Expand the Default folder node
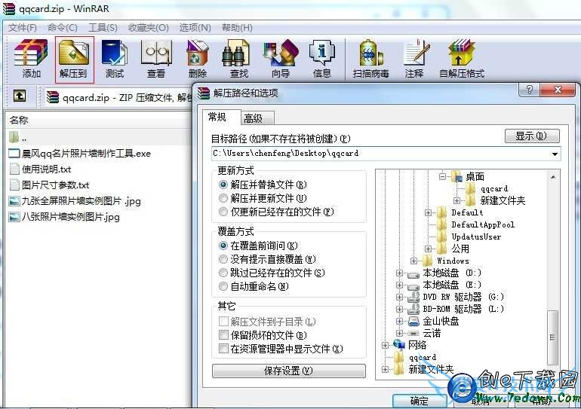The width and height of the screenshot is (581, 409). [428, 212]
